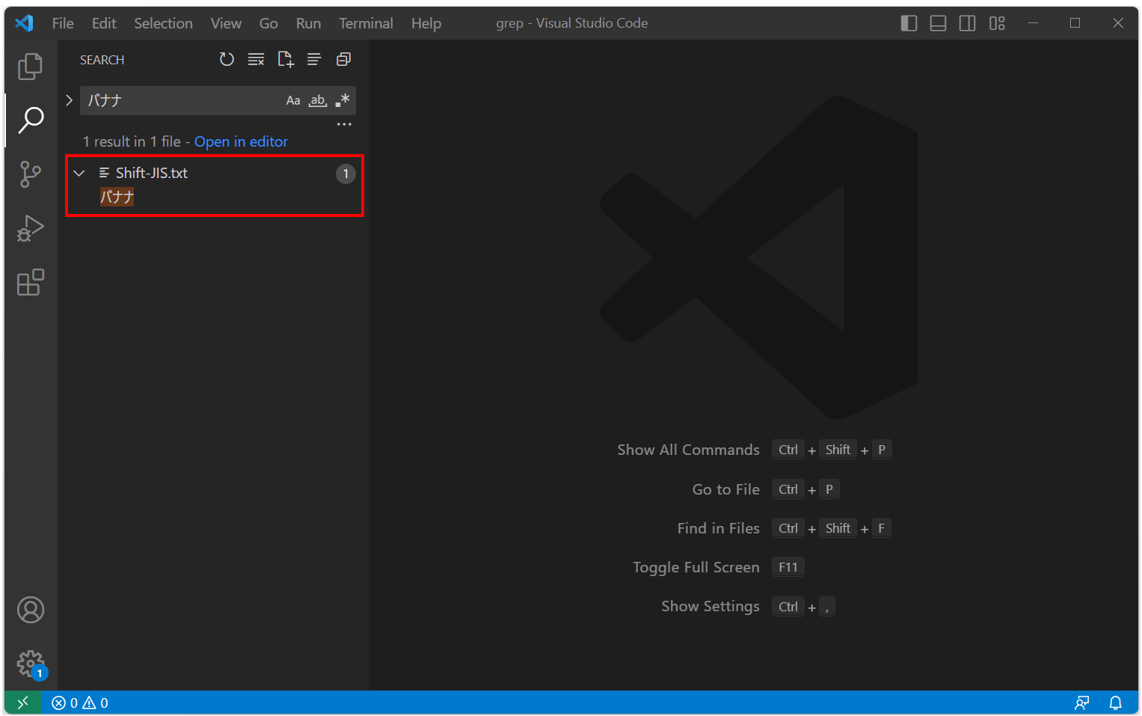
Task: Open a new Search Editor
Action: (285, 59)
